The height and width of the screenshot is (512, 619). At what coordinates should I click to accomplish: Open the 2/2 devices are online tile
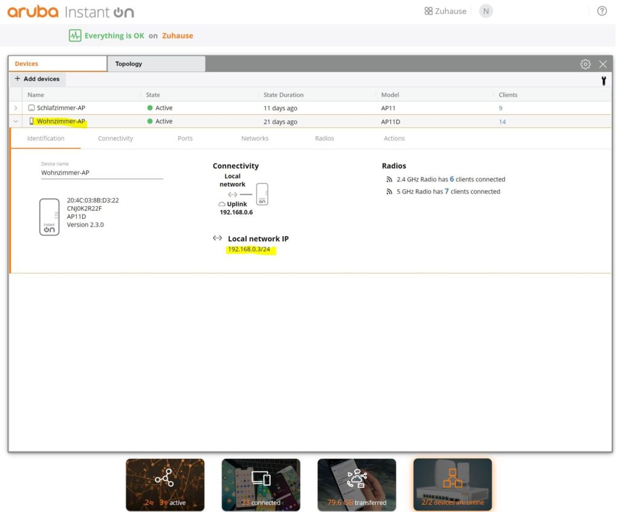coord(452,485)
